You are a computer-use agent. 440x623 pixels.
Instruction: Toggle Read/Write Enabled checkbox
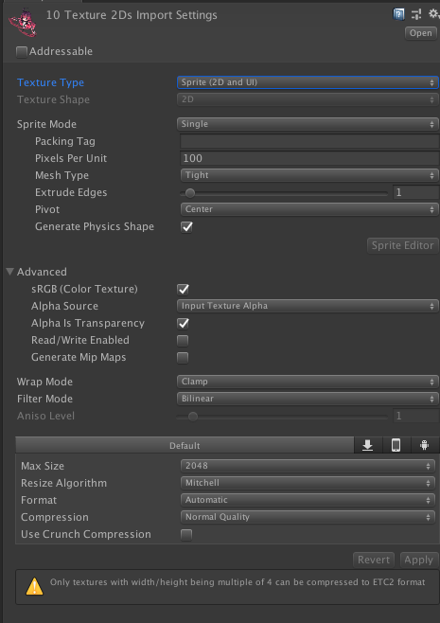tap(183, 341)
